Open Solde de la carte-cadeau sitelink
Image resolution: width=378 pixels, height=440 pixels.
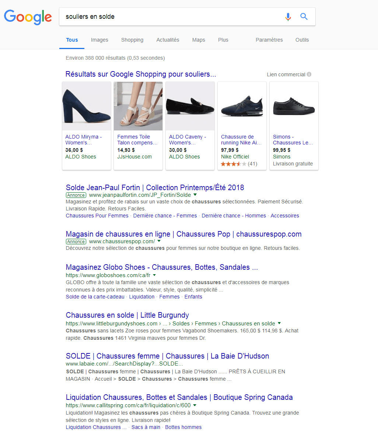point(95,297)
